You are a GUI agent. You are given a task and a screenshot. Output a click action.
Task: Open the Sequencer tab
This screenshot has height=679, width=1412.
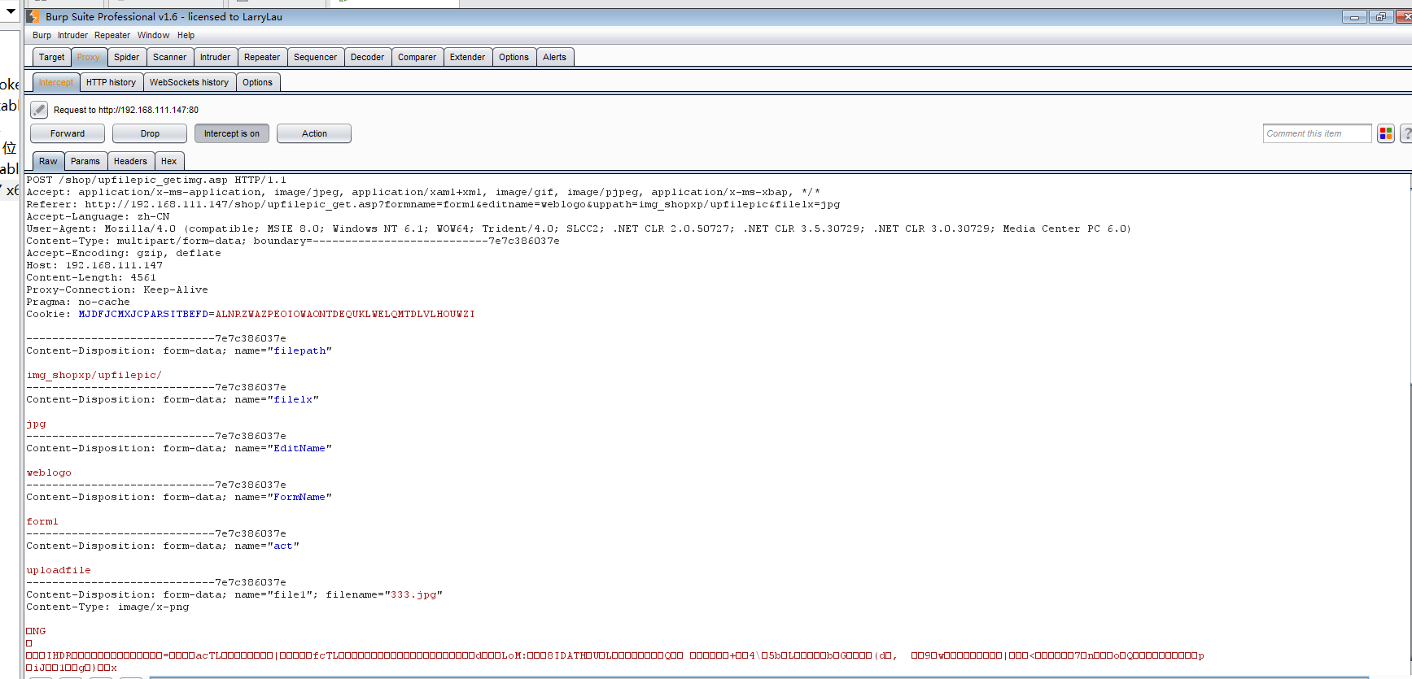[315, 57]
